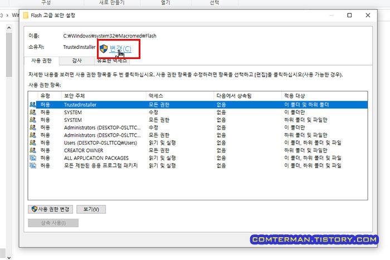Close the Flash 고급 보안 설정 dialog
Viewport: 390px width, 260px height.
pyautogui.click(x=368, y=16)
